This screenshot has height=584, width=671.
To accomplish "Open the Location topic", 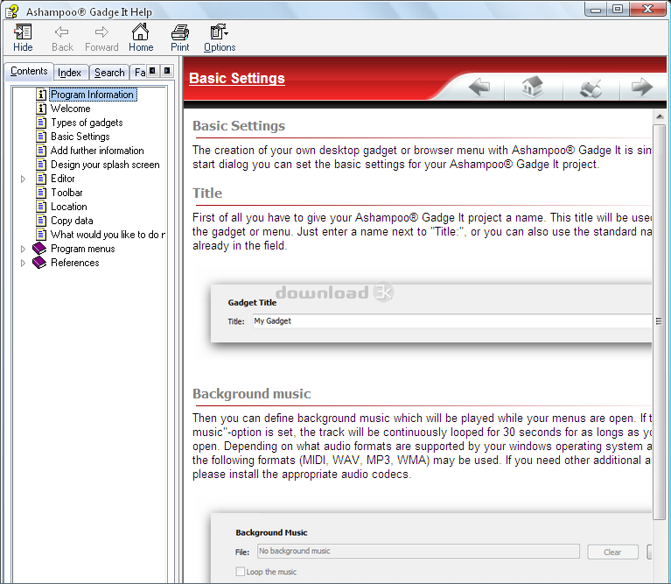I will tap(69, 207).
